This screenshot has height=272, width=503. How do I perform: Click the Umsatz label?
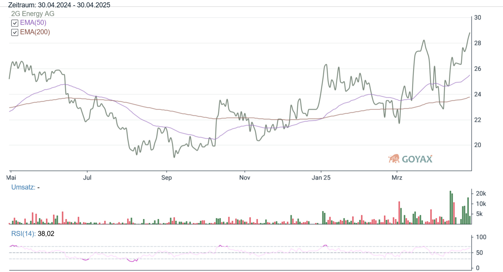pyautogui.click(x=23, y=187)
